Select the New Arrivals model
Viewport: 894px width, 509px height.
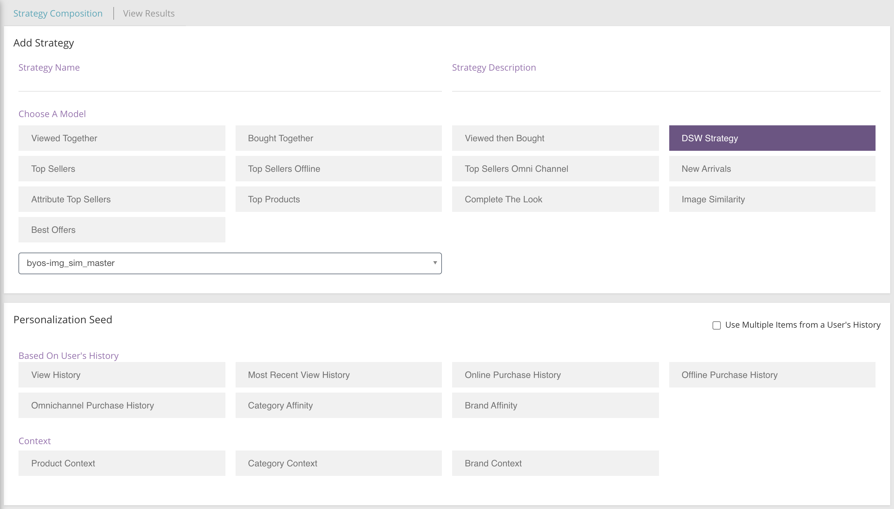pos(772,169)
